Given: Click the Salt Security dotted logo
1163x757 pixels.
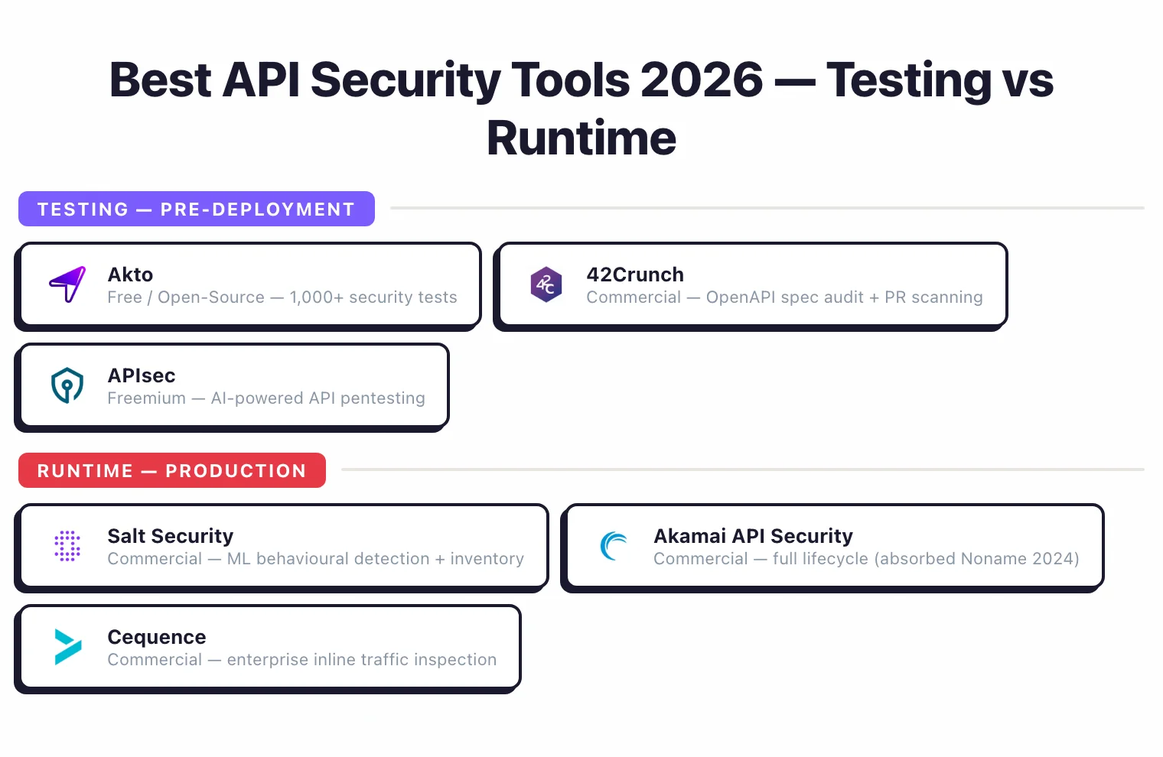Looking at the screenshot, I should (x=67, y=546).
